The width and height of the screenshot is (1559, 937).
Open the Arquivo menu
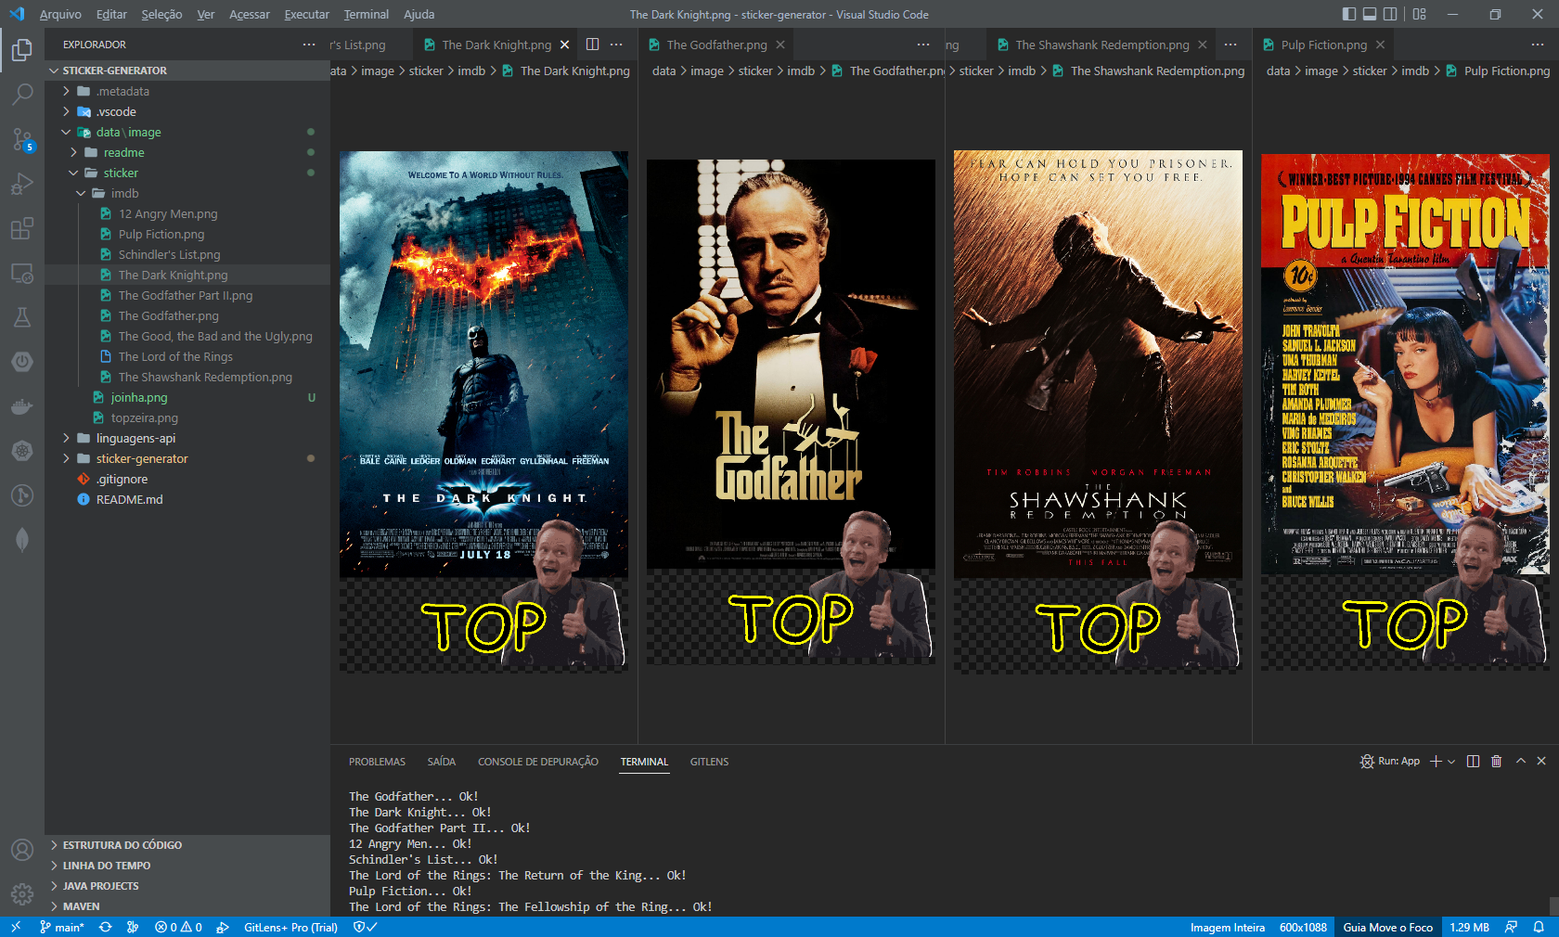60,14
